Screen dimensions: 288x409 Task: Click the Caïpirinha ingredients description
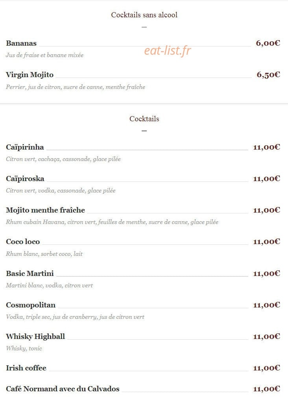[x=63, y=159]
